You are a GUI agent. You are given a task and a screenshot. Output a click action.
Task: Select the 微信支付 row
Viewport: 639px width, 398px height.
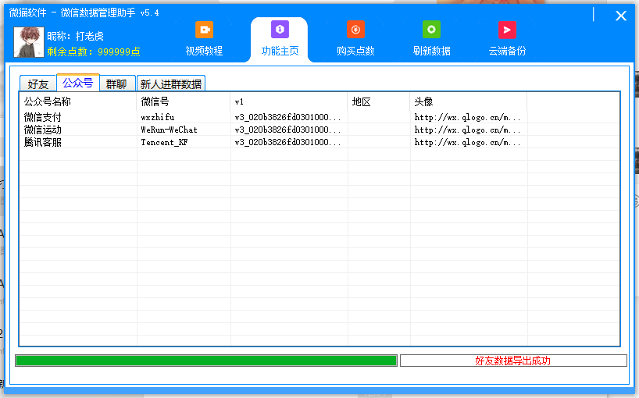click(319, 117)
